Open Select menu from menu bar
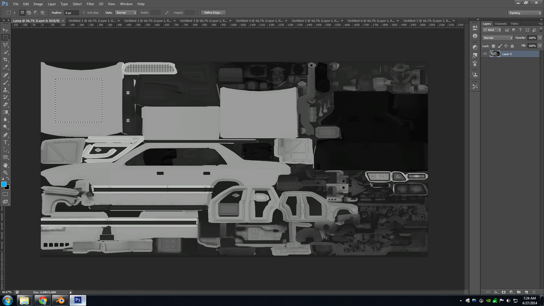 click(x=76, y=4)
